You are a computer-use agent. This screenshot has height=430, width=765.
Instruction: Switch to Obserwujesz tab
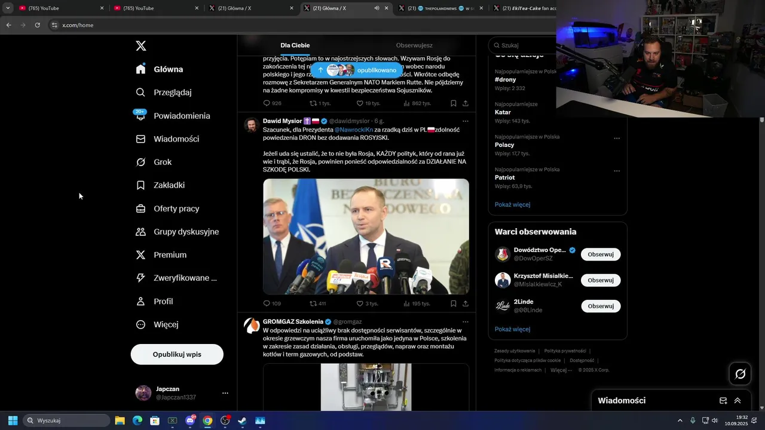pos(414,45)
